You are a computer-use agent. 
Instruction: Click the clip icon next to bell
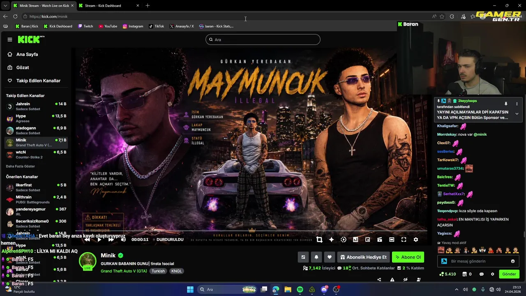click(x=303, y=257)
